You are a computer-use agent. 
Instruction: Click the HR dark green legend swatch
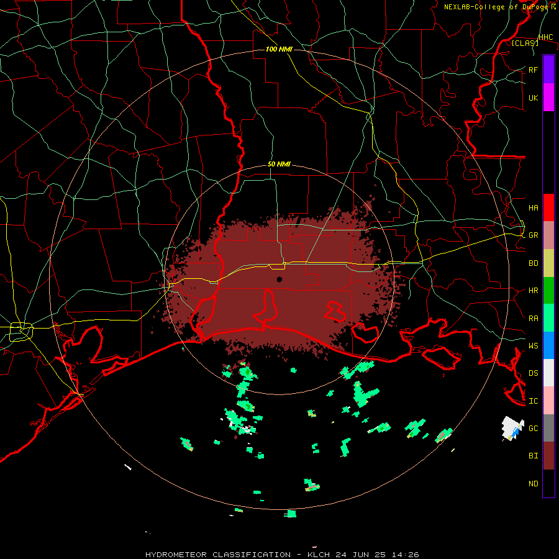pyautogui.click(x=548, y=291)
